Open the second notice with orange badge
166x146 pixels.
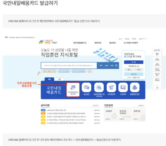[66, 114]
